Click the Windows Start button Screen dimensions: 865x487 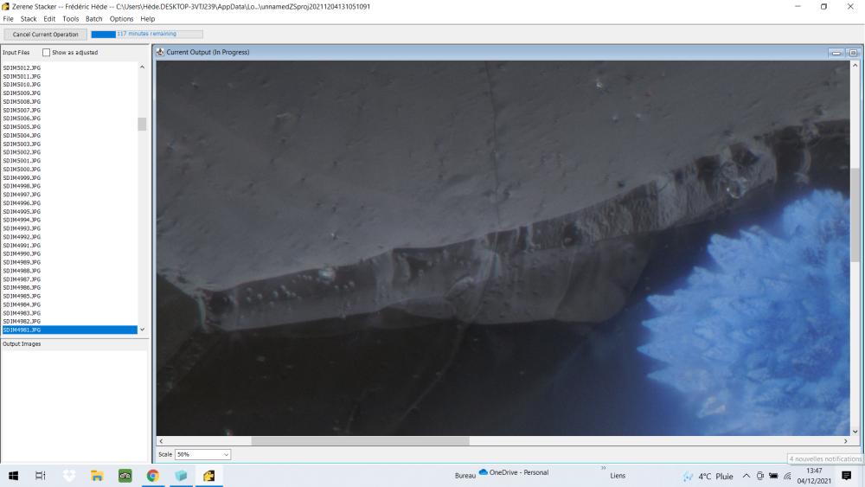(x=14, y=476)
